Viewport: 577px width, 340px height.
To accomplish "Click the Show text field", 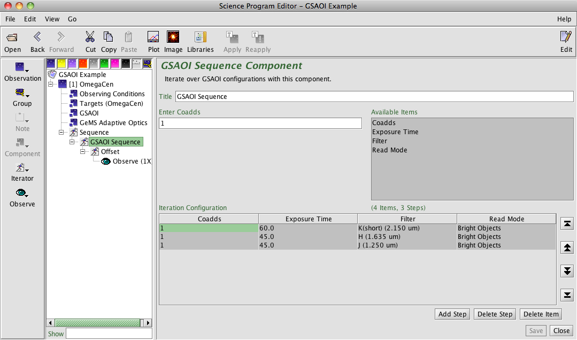I will (x=109, y=334).
